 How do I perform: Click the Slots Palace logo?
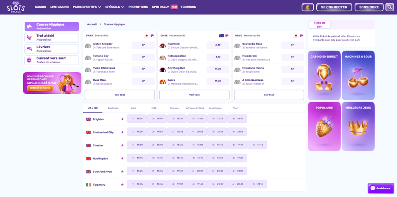[x=16, y=7]
